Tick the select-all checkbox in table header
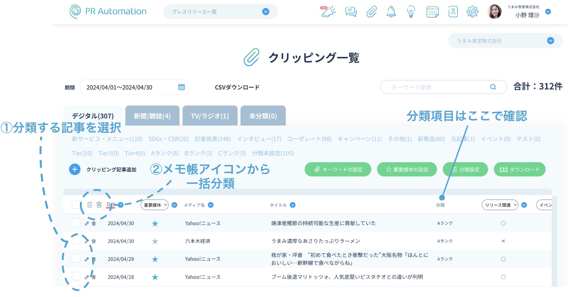574x297 pixels. 76,205
